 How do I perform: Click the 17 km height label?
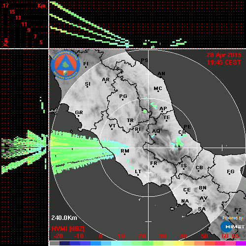tap(5, 5)
